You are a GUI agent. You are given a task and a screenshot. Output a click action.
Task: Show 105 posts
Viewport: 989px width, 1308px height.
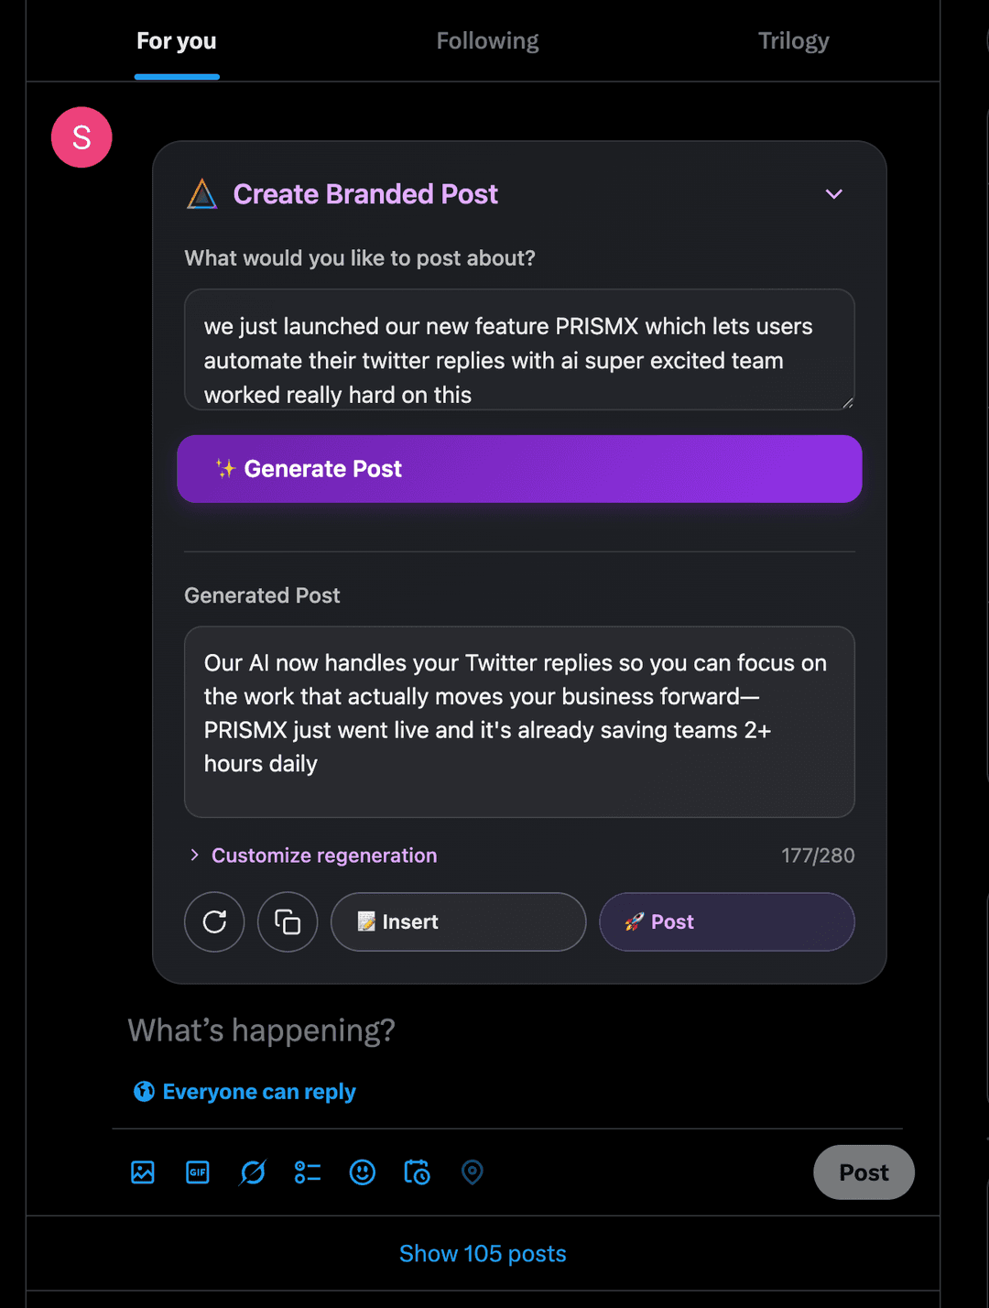(x=483, y=1253)
